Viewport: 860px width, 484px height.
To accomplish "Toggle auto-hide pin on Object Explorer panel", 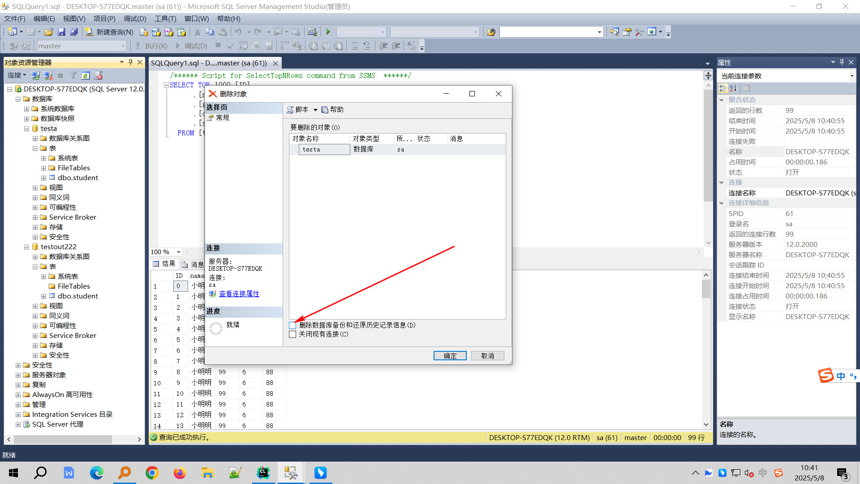I will point(130,62).
